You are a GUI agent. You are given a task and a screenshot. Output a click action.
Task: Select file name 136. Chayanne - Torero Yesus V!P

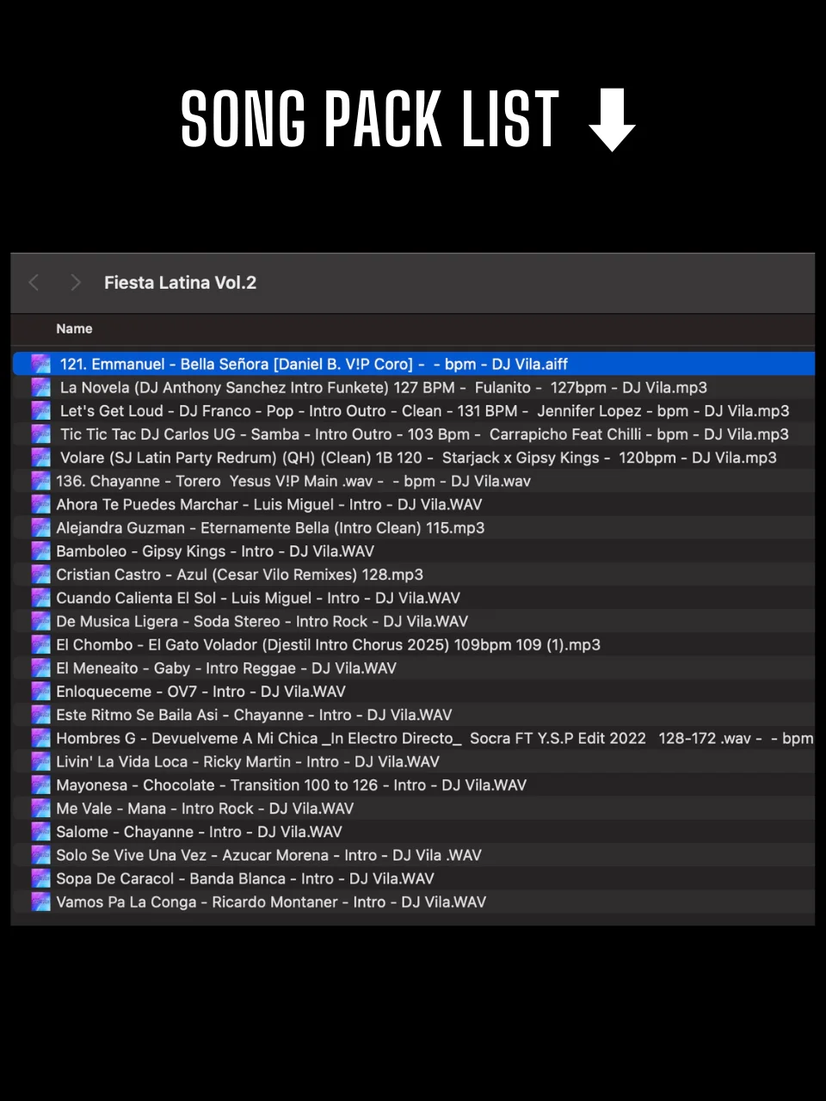pos(293,481)
